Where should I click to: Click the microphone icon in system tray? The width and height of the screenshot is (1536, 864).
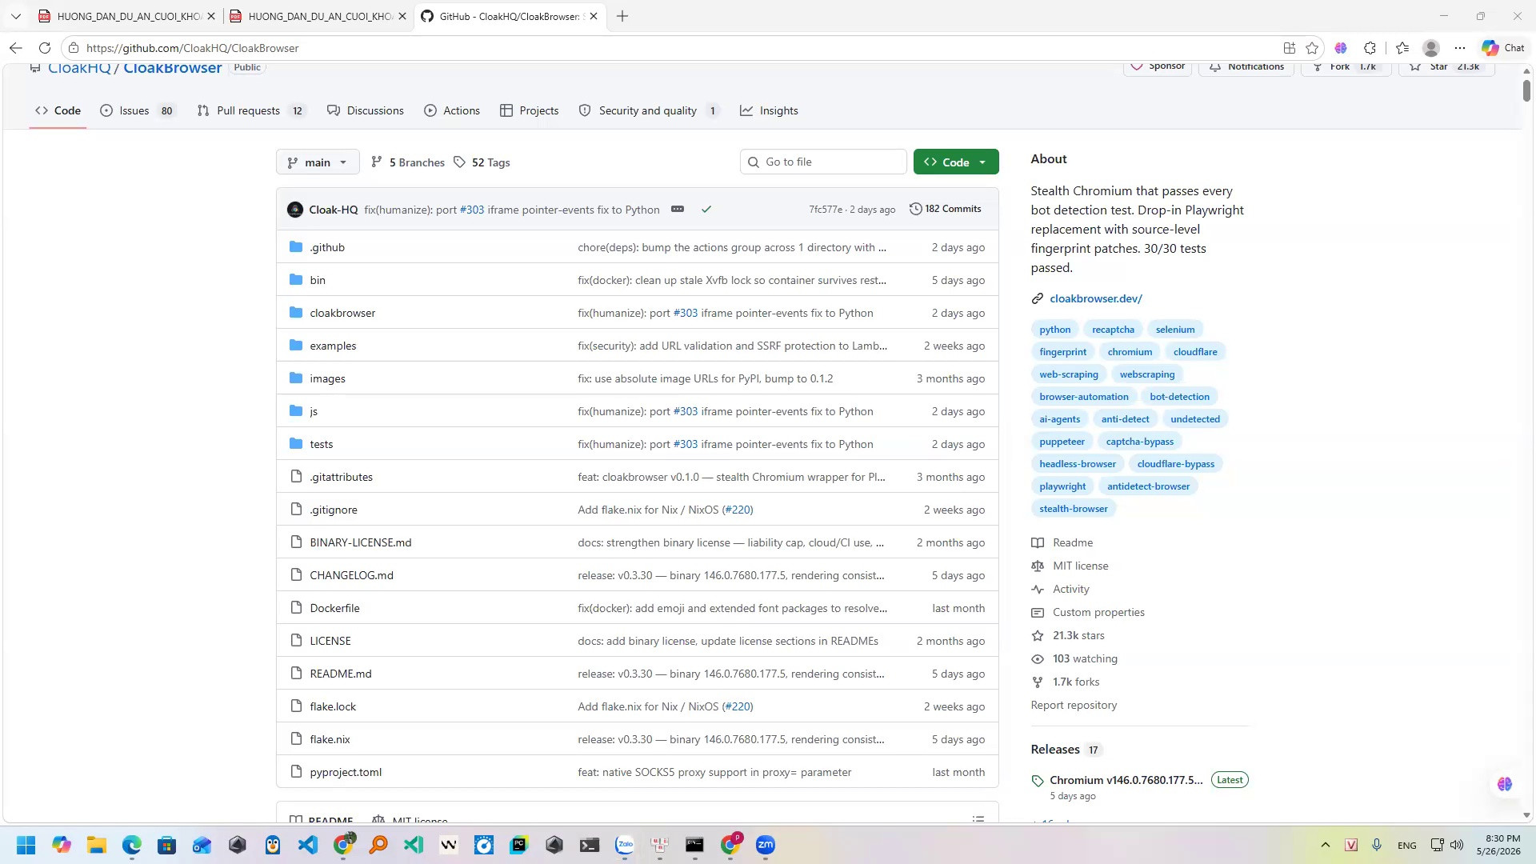(x=1377, y=845)
